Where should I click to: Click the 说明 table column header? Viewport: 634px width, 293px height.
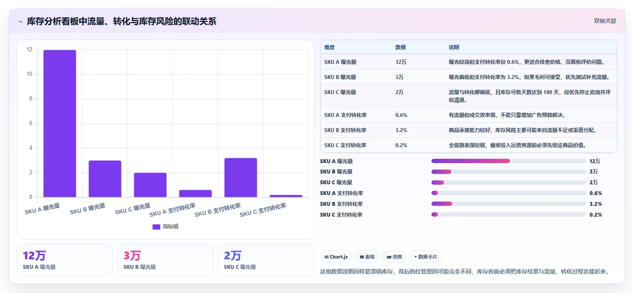click(454, 47)
